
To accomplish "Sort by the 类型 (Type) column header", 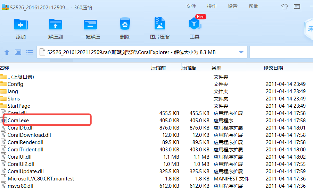I will click(216, 68).
